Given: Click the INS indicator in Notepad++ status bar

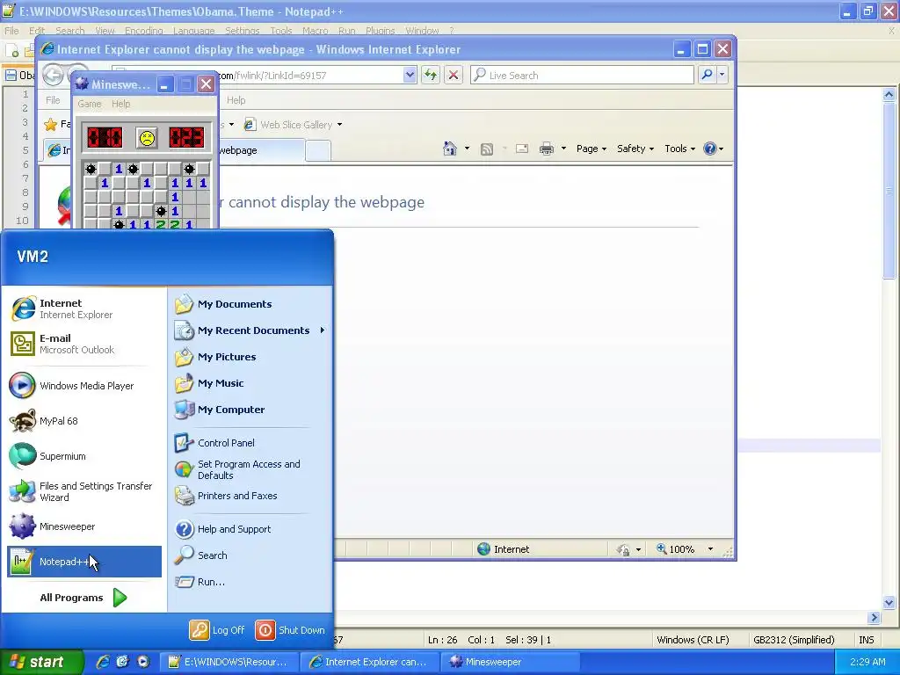Looking at the screenshot, I should click(x=866, y=640).
